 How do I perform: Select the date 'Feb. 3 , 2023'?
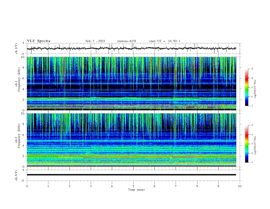(95, 41)
